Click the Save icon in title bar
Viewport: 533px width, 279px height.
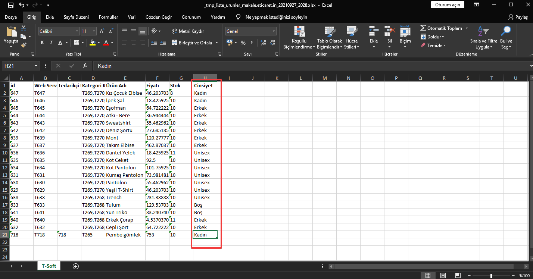pyautogui.click(x=11, y=5)
